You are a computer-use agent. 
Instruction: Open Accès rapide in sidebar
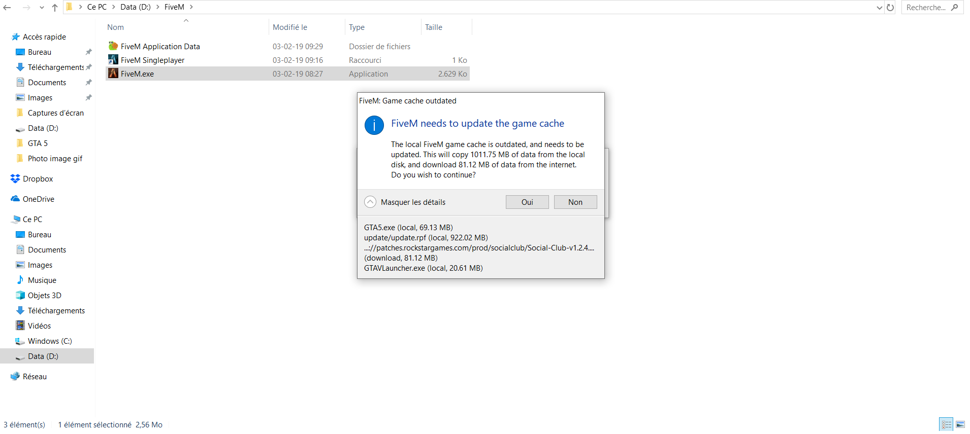pyautogui.click(x=44, y=37)
